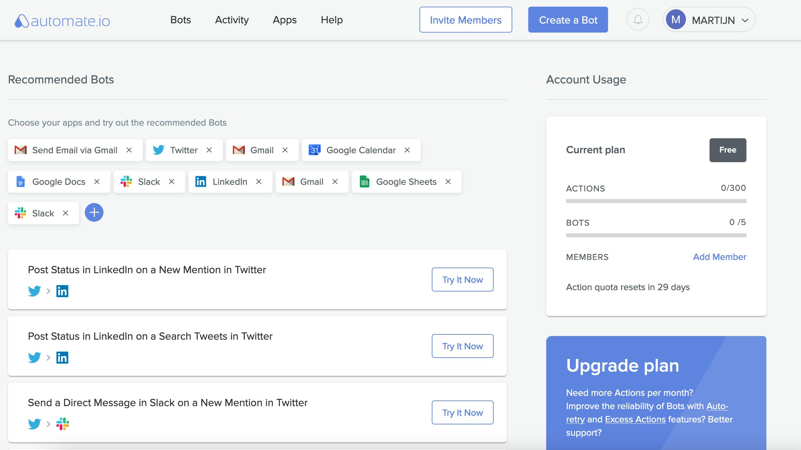The image size is (801, 450).
Task: Remove the Send Email via Gmail chip
Action: pyautogui.click(x=129, y=150)
